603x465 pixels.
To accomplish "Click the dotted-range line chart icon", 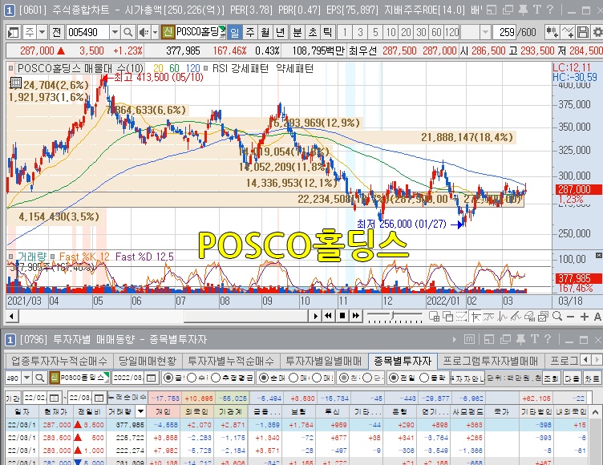I will coord(462,317).
